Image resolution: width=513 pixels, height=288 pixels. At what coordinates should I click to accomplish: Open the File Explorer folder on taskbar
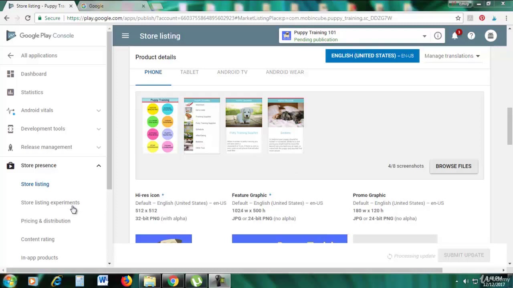(x=149, y=281)
